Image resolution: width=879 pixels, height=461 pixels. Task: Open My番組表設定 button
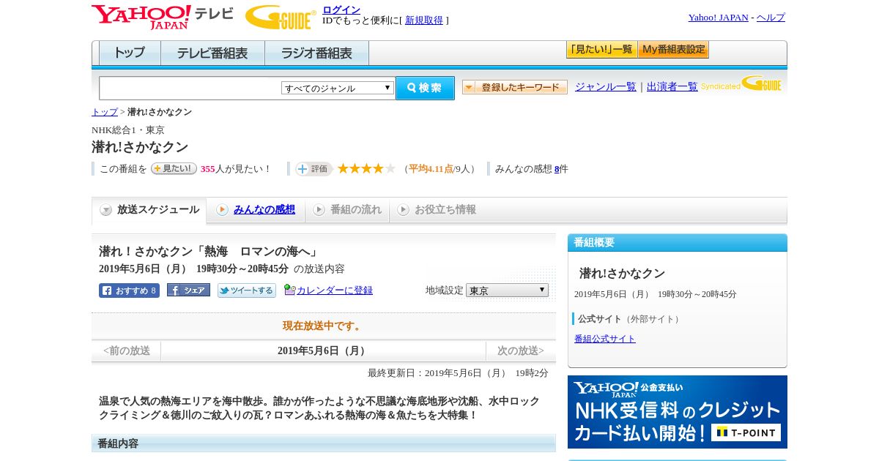(x=673, y=50)
